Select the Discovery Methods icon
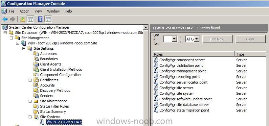The image size is (269, 126). pyautogui.click(x=36, y=90)
